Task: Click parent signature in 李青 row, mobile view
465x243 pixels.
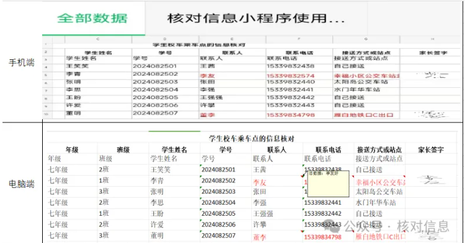Action: (x=432, y=75)
